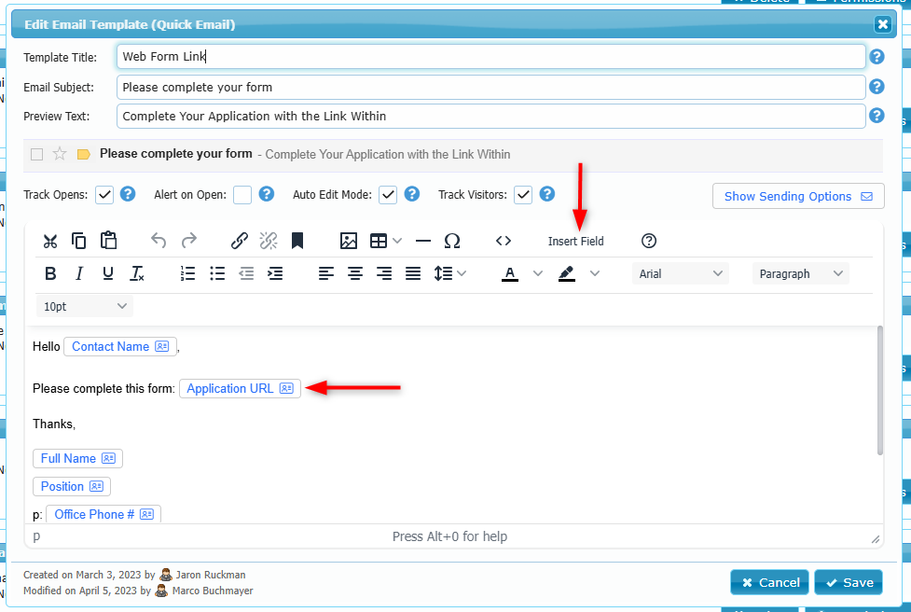Open the Arial font family dropdown
Viewport: 911px width, 612px height.
681,273
